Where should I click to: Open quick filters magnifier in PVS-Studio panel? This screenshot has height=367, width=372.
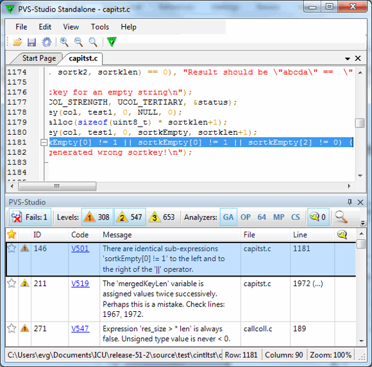341,217
